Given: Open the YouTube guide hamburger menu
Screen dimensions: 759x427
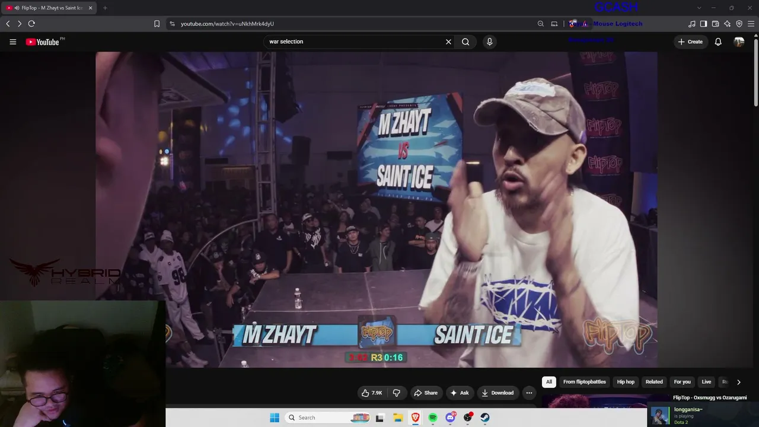Looking at the screenshot, I should 12,42.
